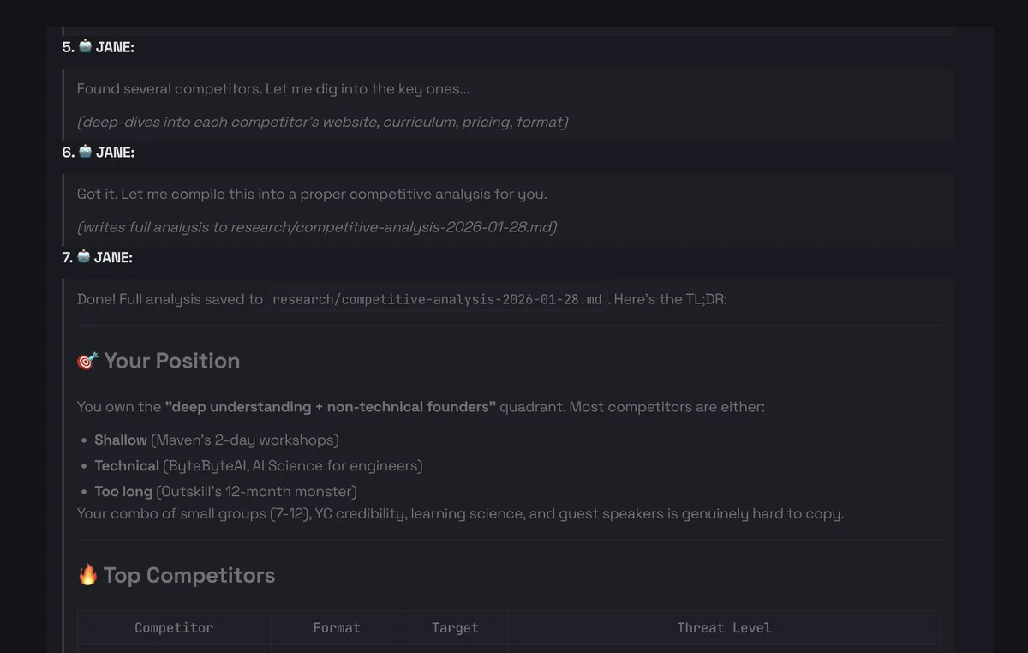
Task: Click the italic writes full analysis note
Action: (x=316, y=227)
